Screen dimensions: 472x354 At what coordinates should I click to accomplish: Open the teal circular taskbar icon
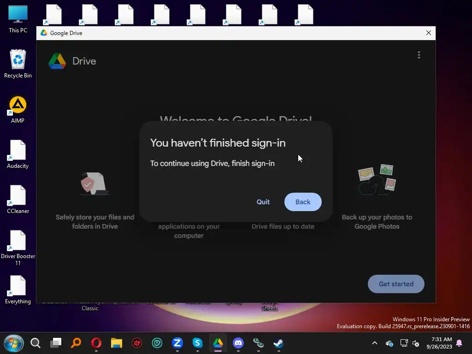coord(157,343)
